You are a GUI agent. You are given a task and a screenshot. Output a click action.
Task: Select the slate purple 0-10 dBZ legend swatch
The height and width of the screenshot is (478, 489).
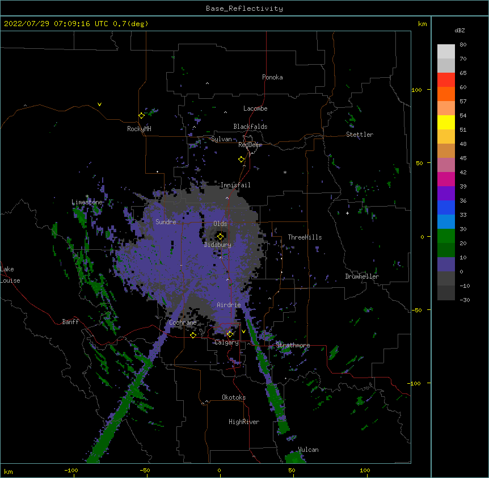point(446,265)
